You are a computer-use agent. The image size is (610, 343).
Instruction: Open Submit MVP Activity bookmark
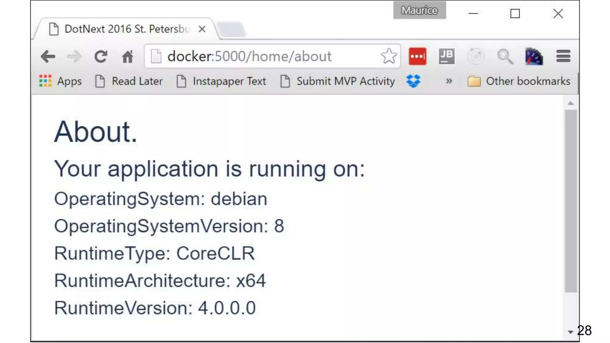pyautogui.click(x=338, y=81)
